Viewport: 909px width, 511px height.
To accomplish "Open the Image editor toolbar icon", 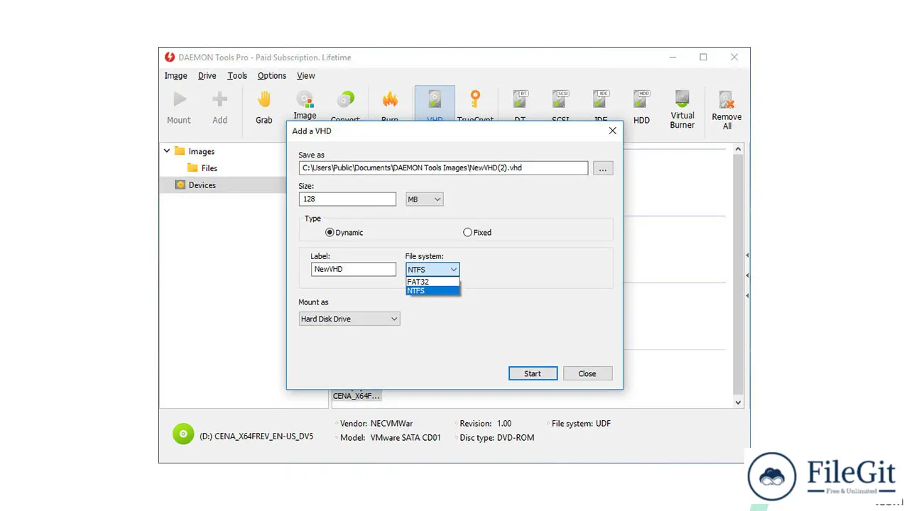I will tap(305, 99).
